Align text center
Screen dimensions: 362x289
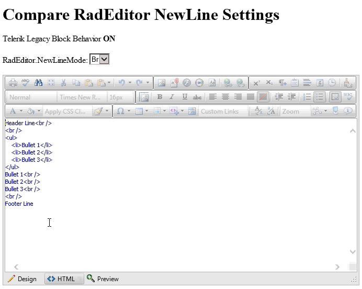coord(225,97)
